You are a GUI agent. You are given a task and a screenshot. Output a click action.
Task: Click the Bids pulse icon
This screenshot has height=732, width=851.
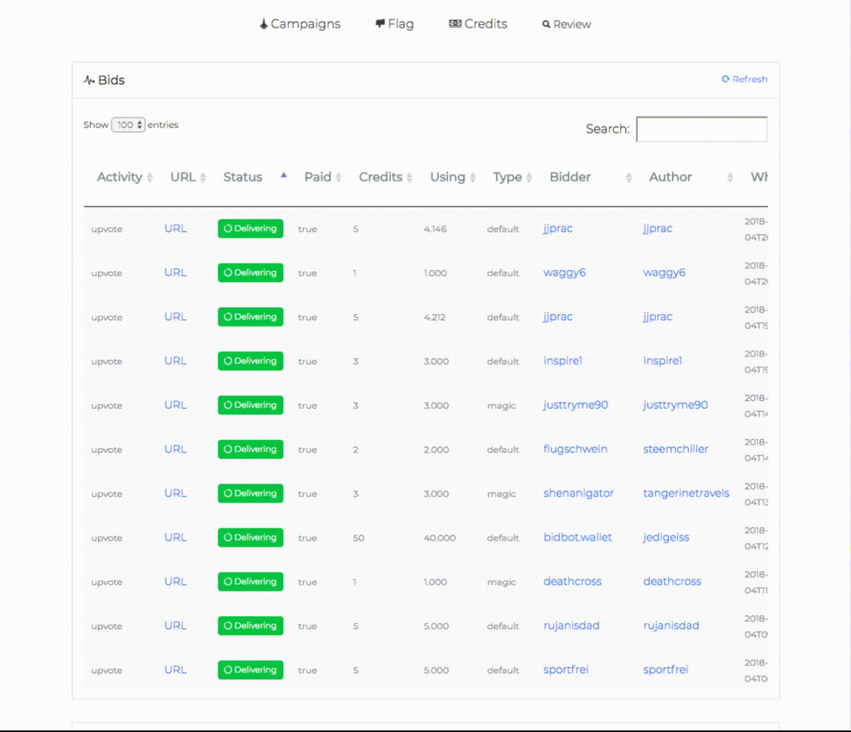click(x=89, y=80)
